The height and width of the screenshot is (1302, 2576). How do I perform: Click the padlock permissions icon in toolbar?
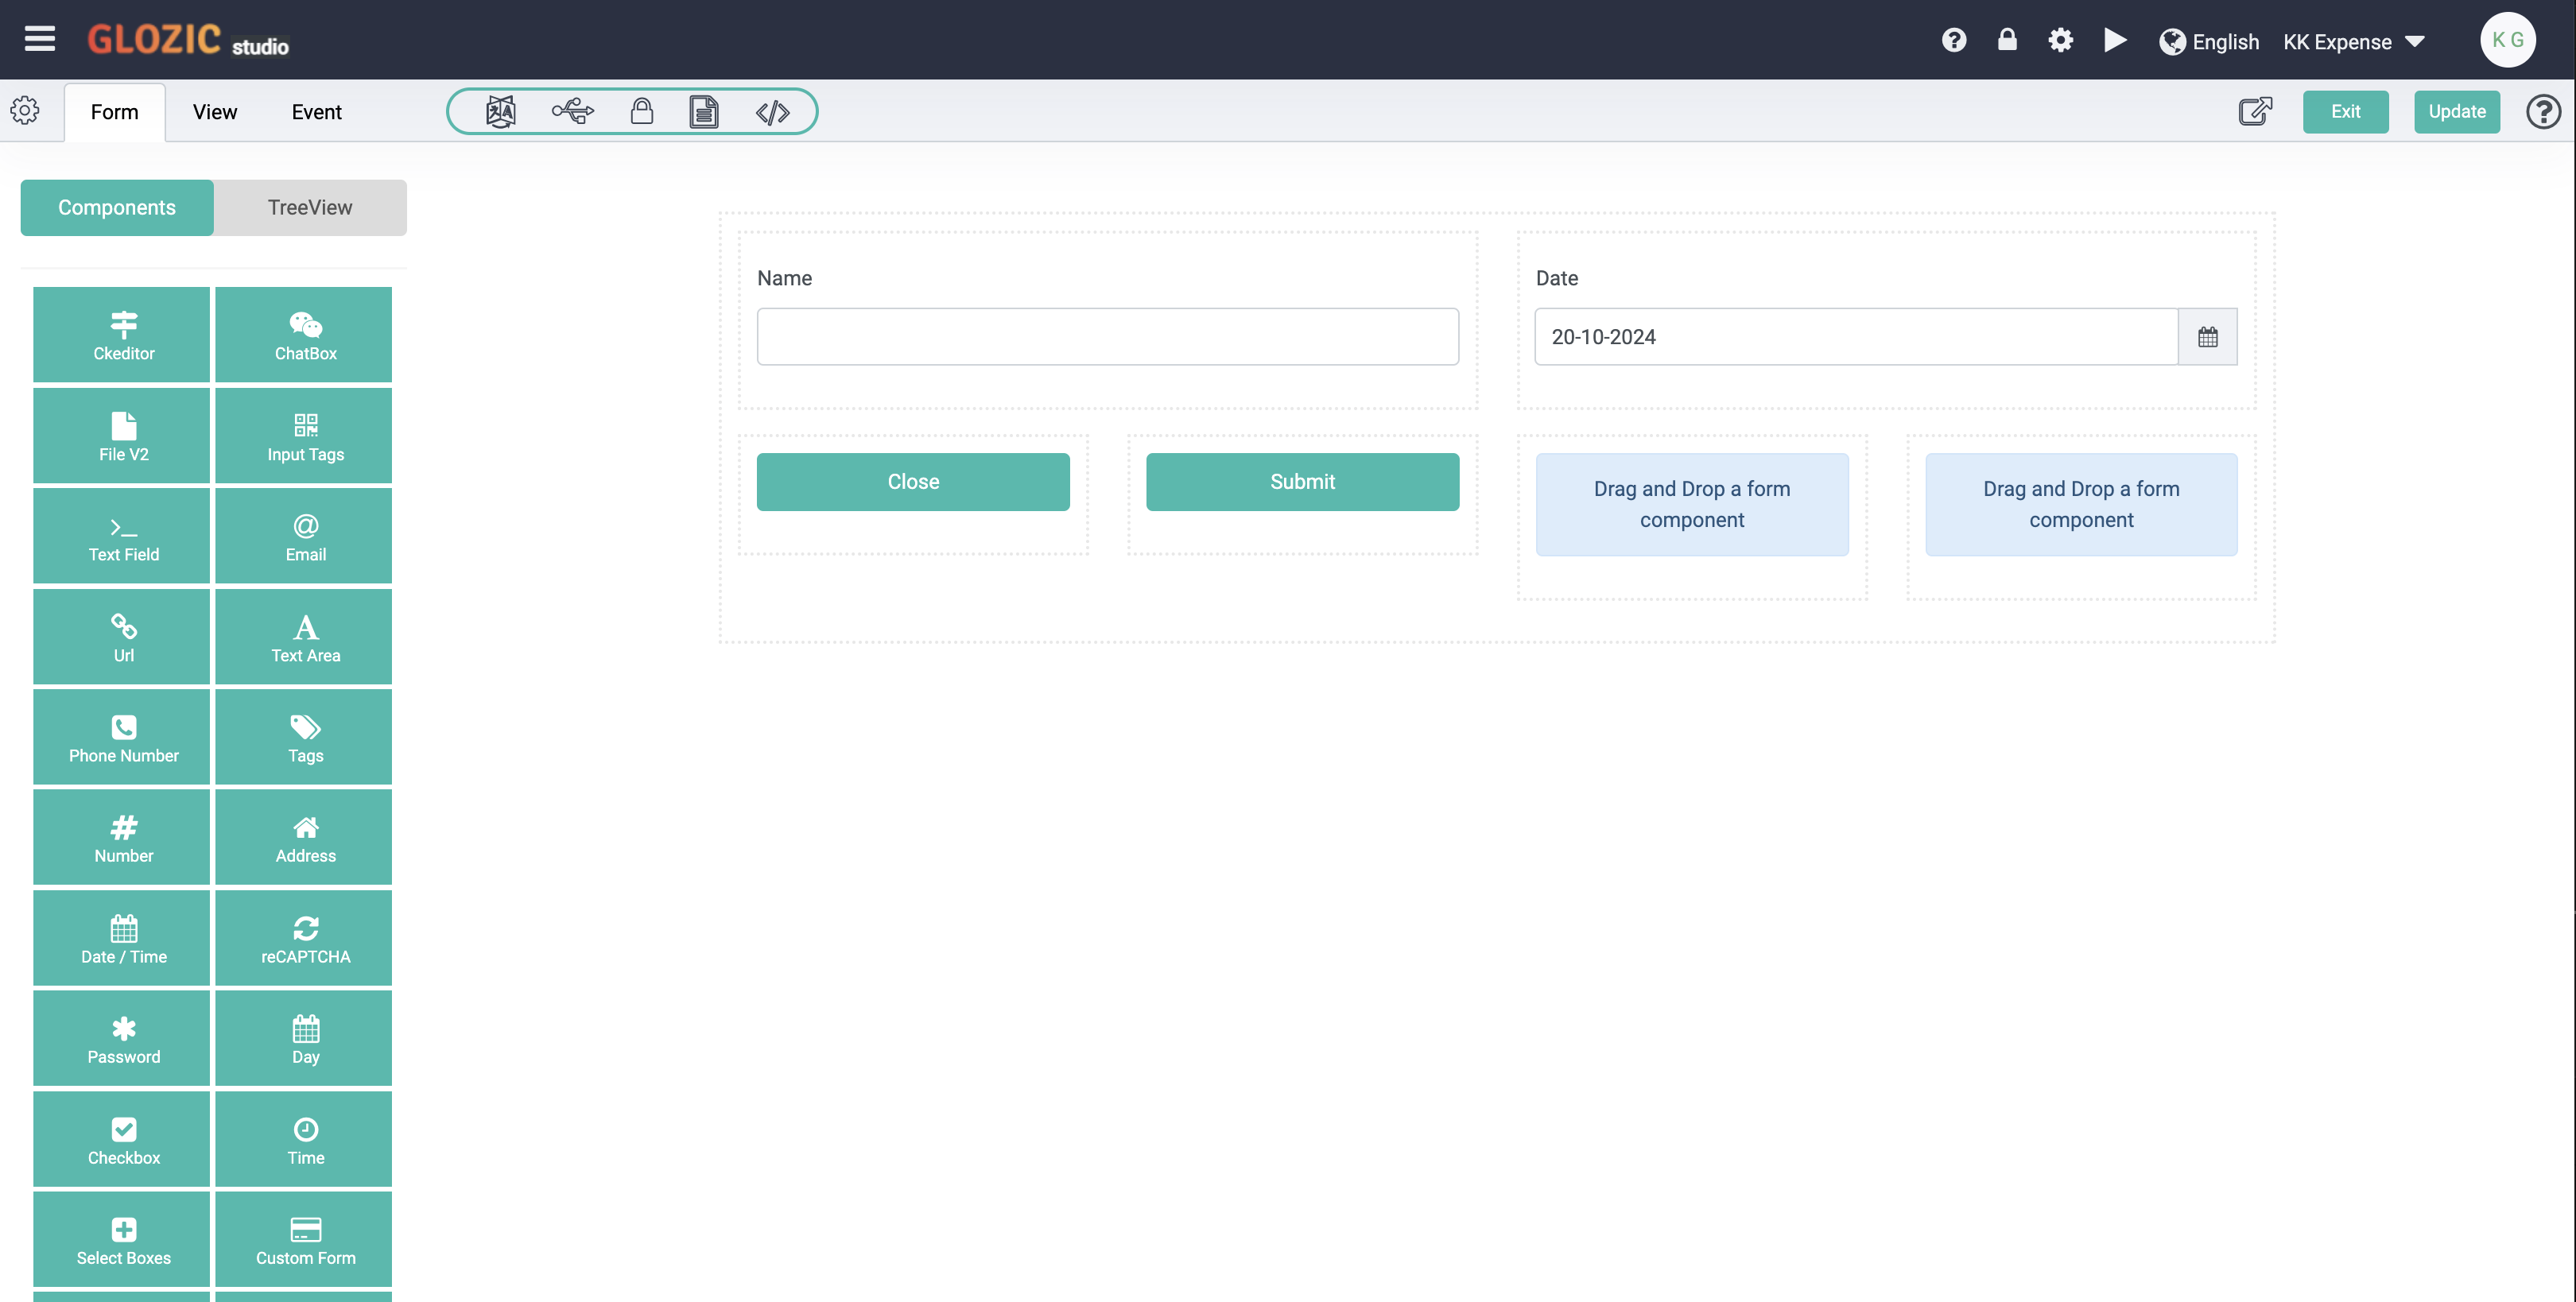pos(642,111)
